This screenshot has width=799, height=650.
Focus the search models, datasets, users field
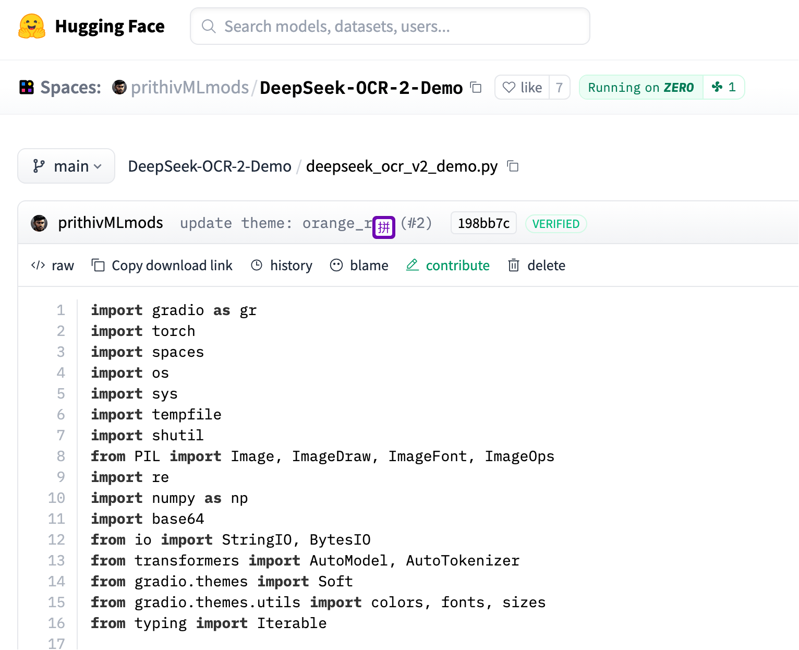click(390, 26)
